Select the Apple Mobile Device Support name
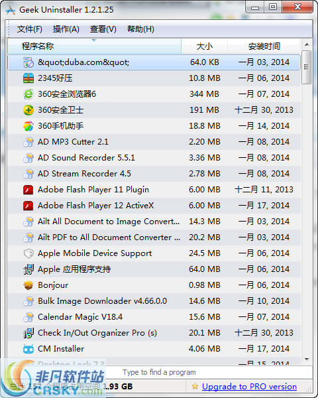 point(95,253)
